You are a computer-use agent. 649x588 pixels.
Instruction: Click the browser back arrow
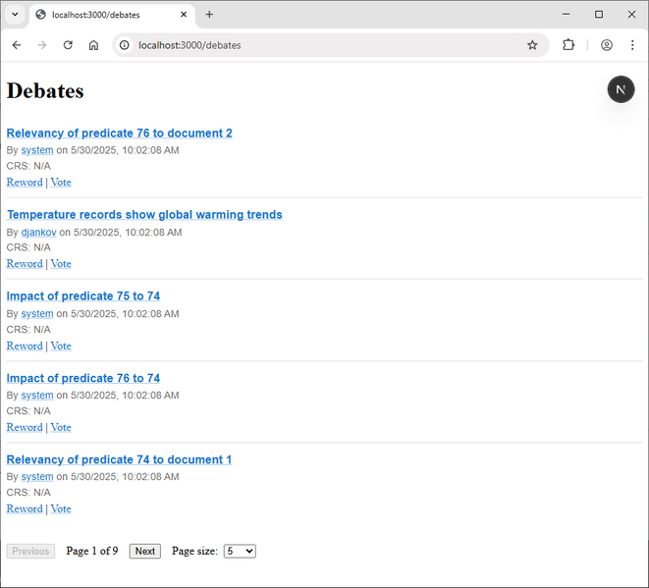(17, 45)
